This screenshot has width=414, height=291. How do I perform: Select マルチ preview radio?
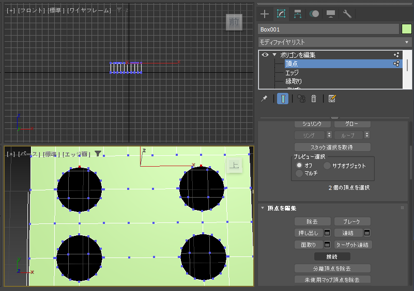point(299,173)
